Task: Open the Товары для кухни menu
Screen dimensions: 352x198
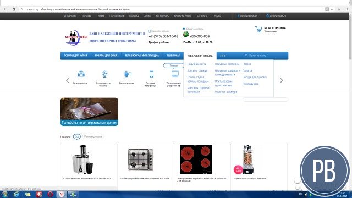Action: point(76,56)
